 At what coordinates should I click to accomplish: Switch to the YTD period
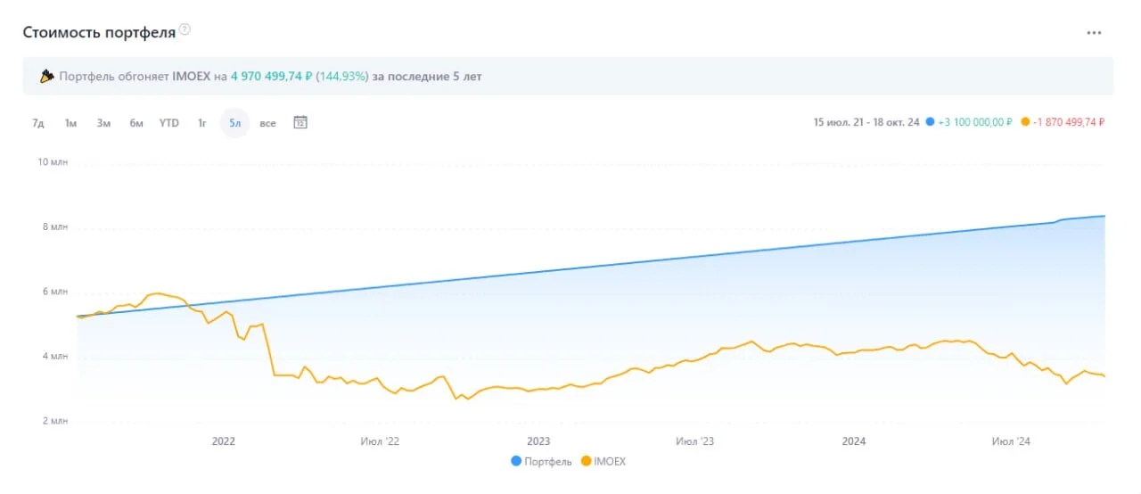(169, 123)
